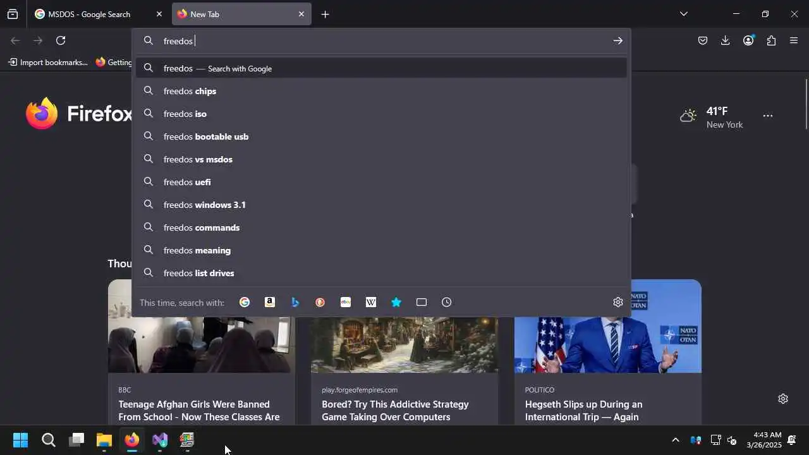Open File Explorer from taskbar

pos(104,440)
